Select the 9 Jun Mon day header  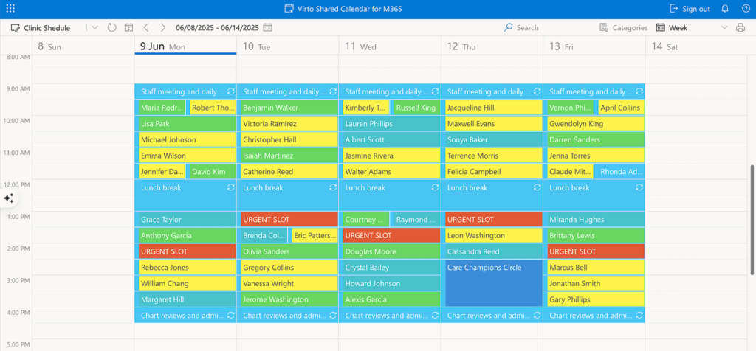coord(185,46)
